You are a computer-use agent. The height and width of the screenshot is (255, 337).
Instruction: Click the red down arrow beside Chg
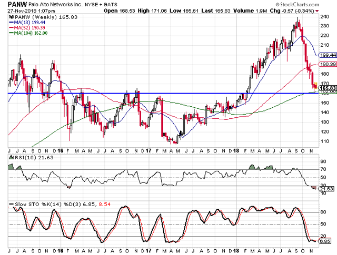tap(317, 11)
